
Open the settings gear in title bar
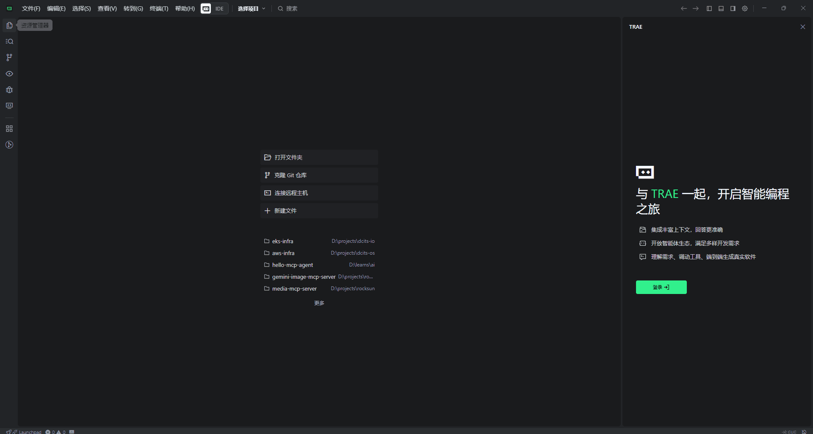(745, 8)
